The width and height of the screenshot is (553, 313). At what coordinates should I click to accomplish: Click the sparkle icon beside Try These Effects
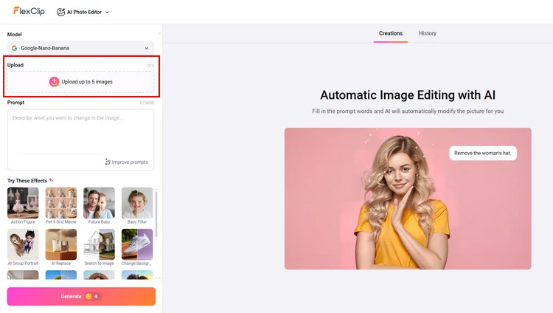(51, 180)
